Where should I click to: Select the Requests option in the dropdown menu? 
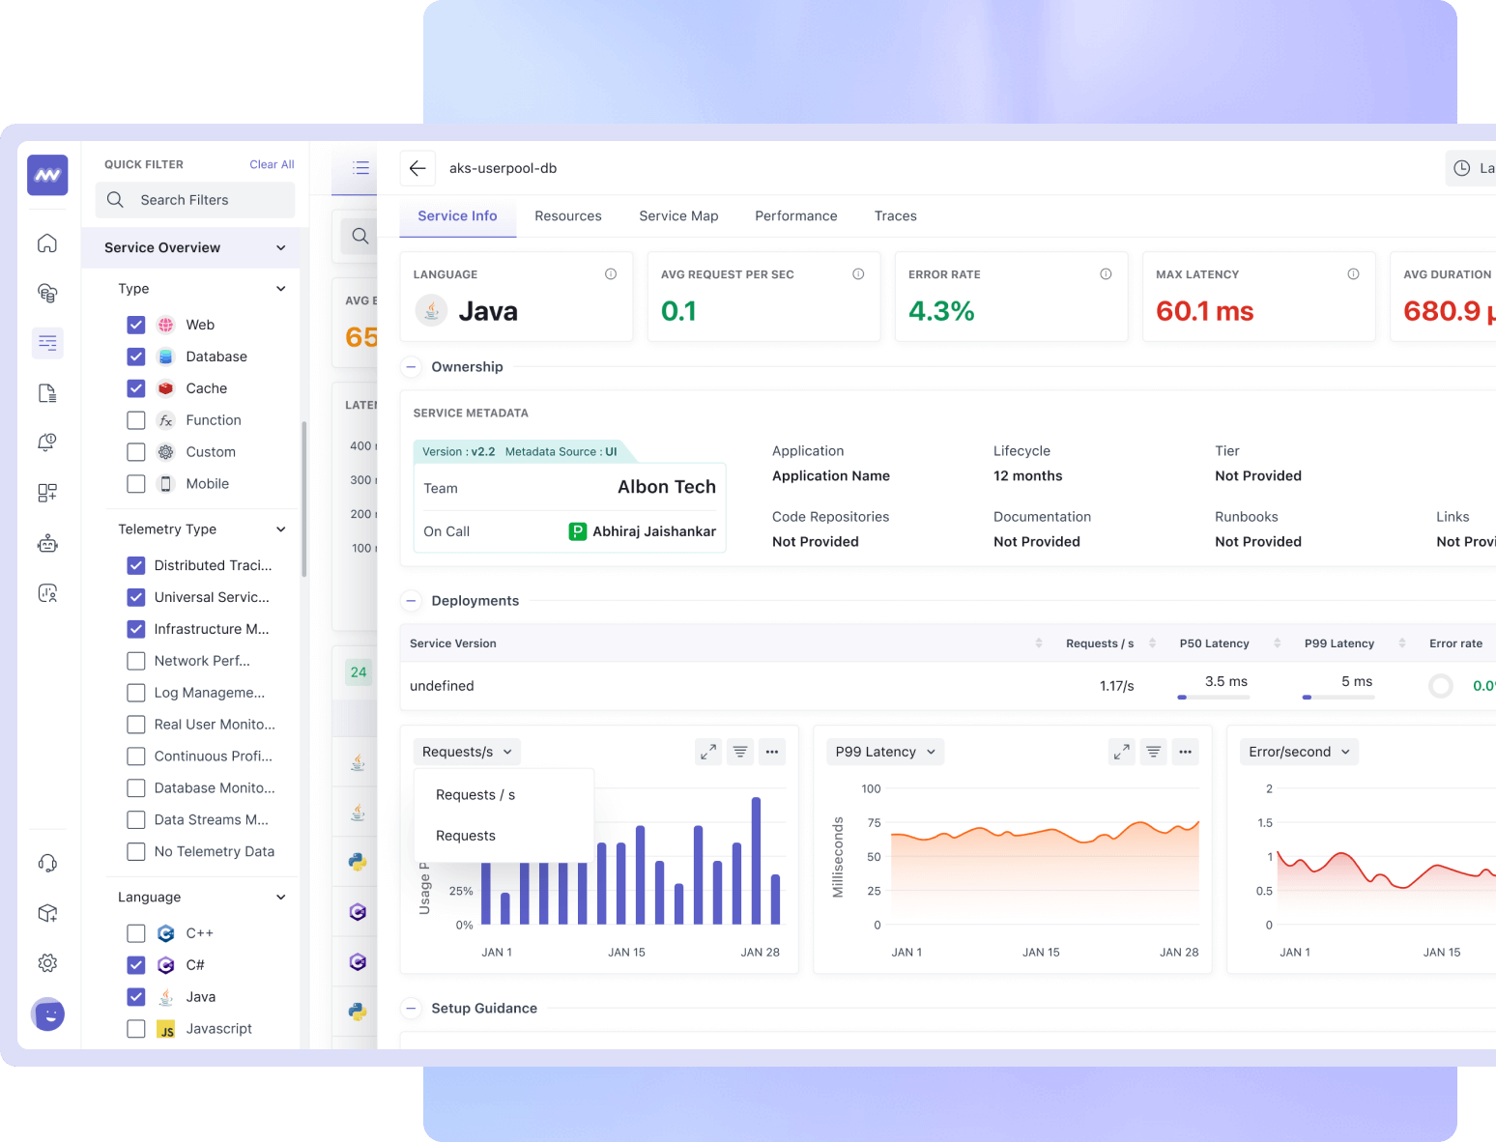[x=466, y=836]
